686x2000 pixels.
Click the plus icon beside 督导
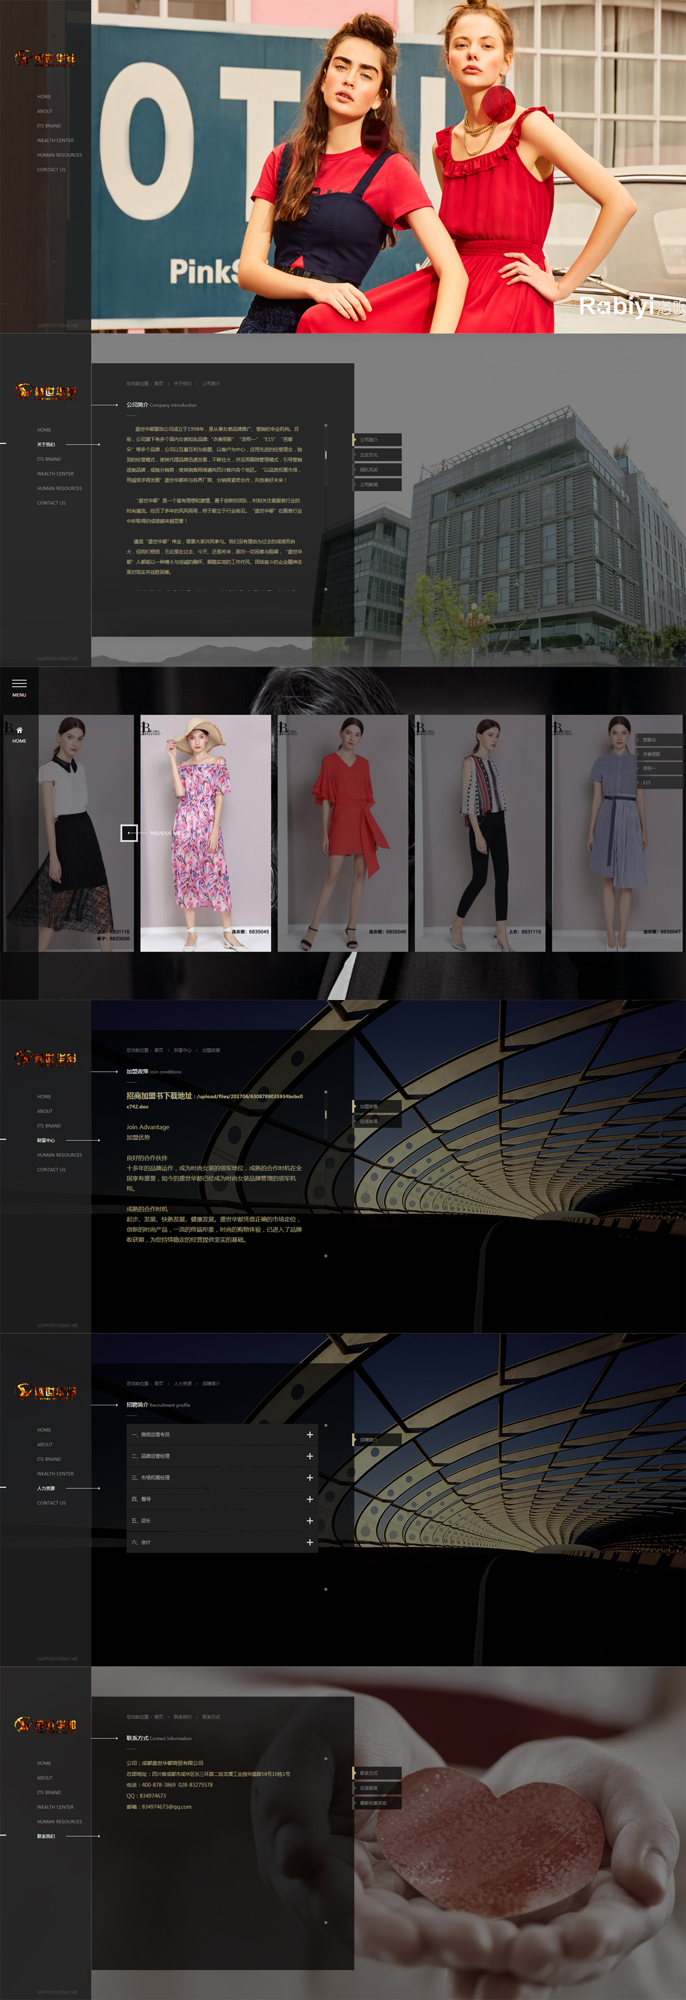(x=310, y=1499)
